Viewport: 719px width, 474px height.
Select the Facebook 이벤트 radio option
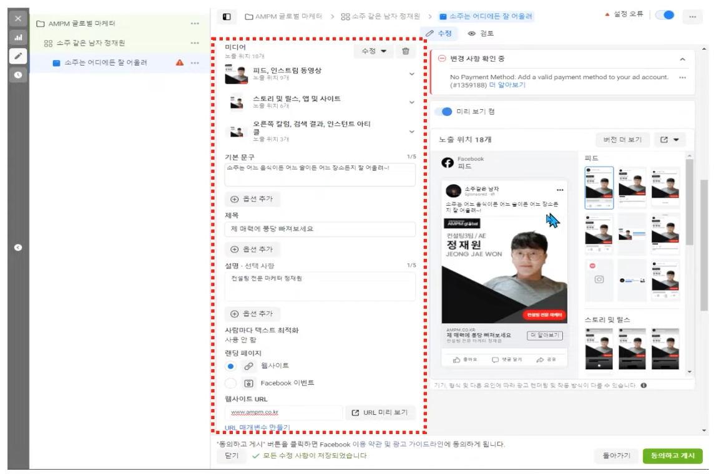click(x=230, y=383)
